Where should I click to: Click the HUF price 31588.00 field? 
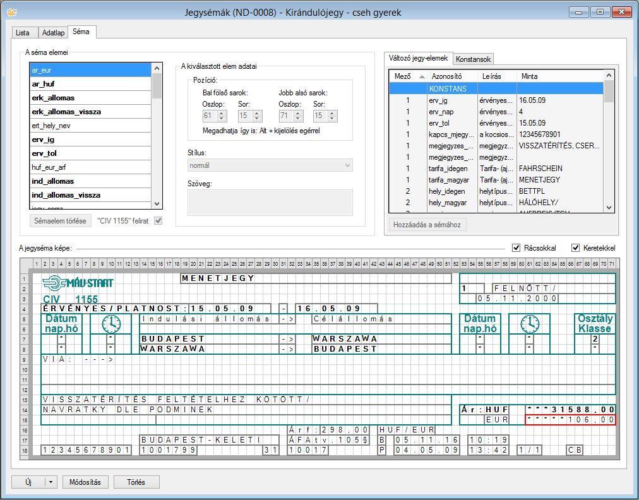tap(570, 410)
